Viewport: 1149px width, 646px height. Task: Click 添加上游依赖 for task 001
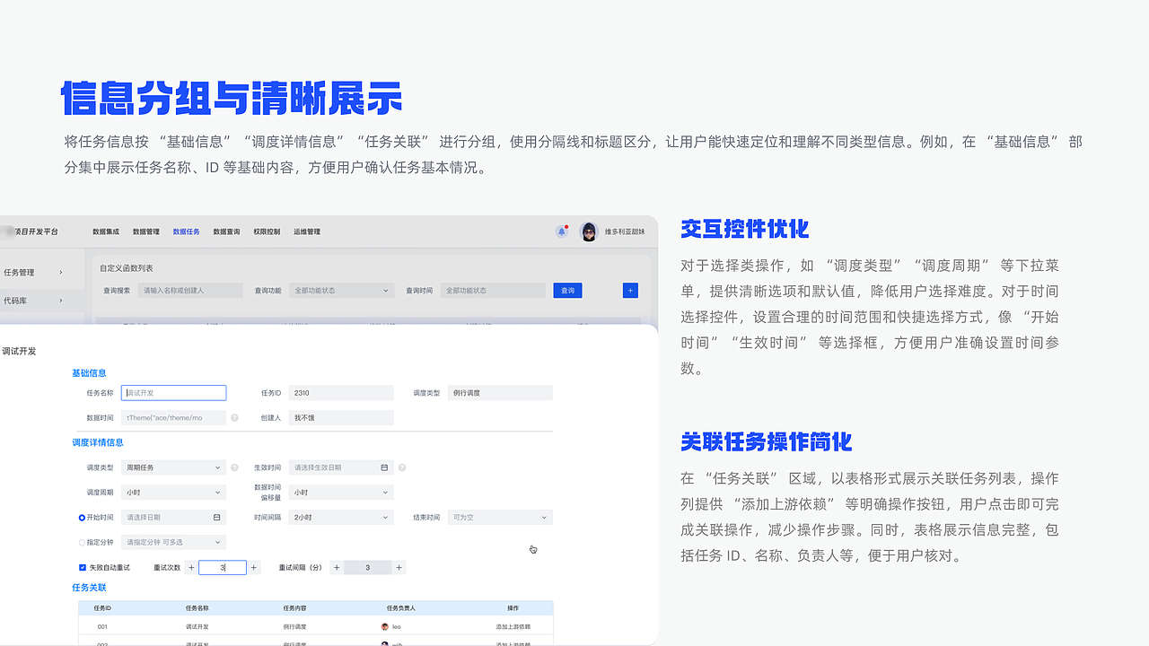(x=513, y=626)
